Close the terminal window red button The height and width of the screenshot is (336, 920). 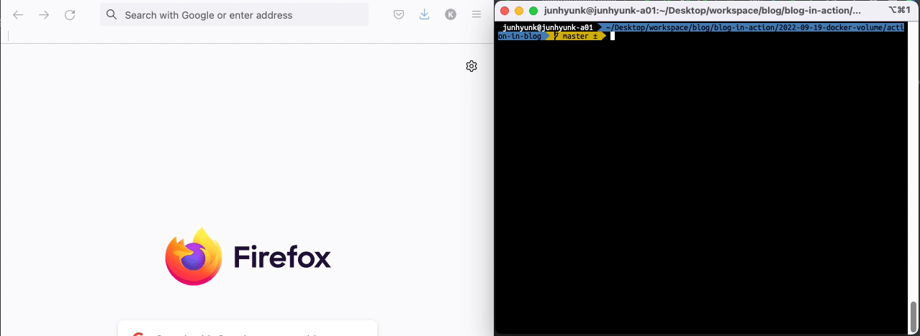click(505, 11)
